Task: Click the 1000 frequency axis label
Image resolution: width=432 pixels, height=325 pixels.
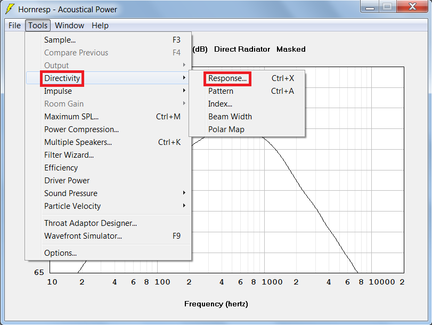Action: 272,282
